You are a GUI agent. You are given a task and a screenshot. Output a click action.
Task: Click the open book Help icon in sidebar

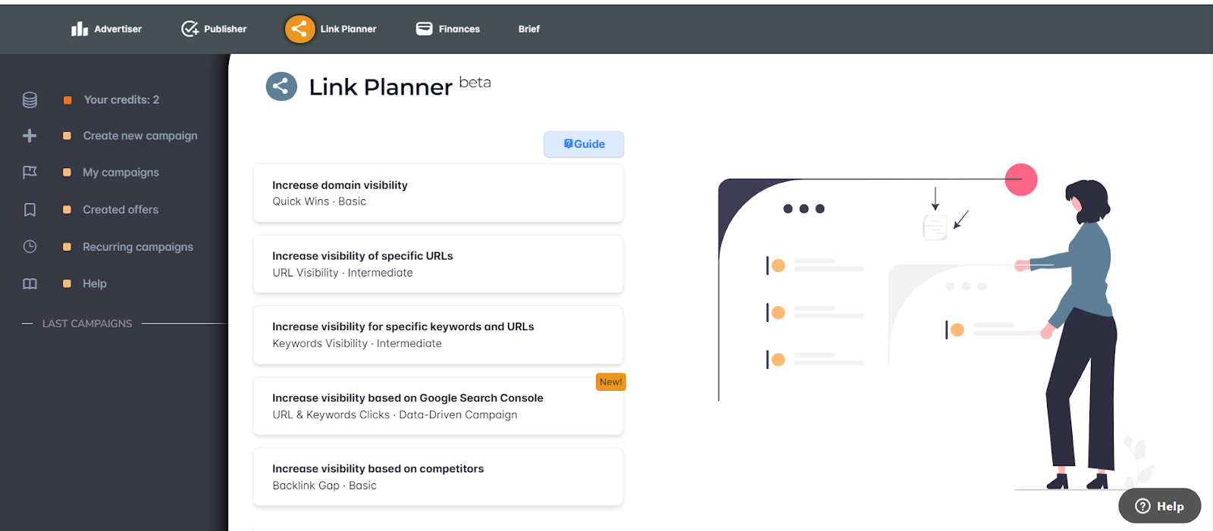click(x=30, y=284)
